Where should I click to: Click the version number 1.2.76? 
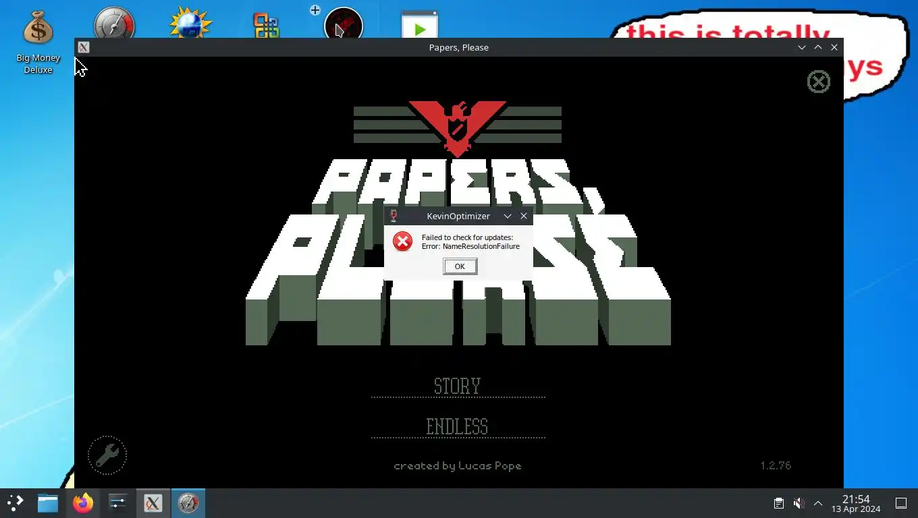tap(776, 465)
